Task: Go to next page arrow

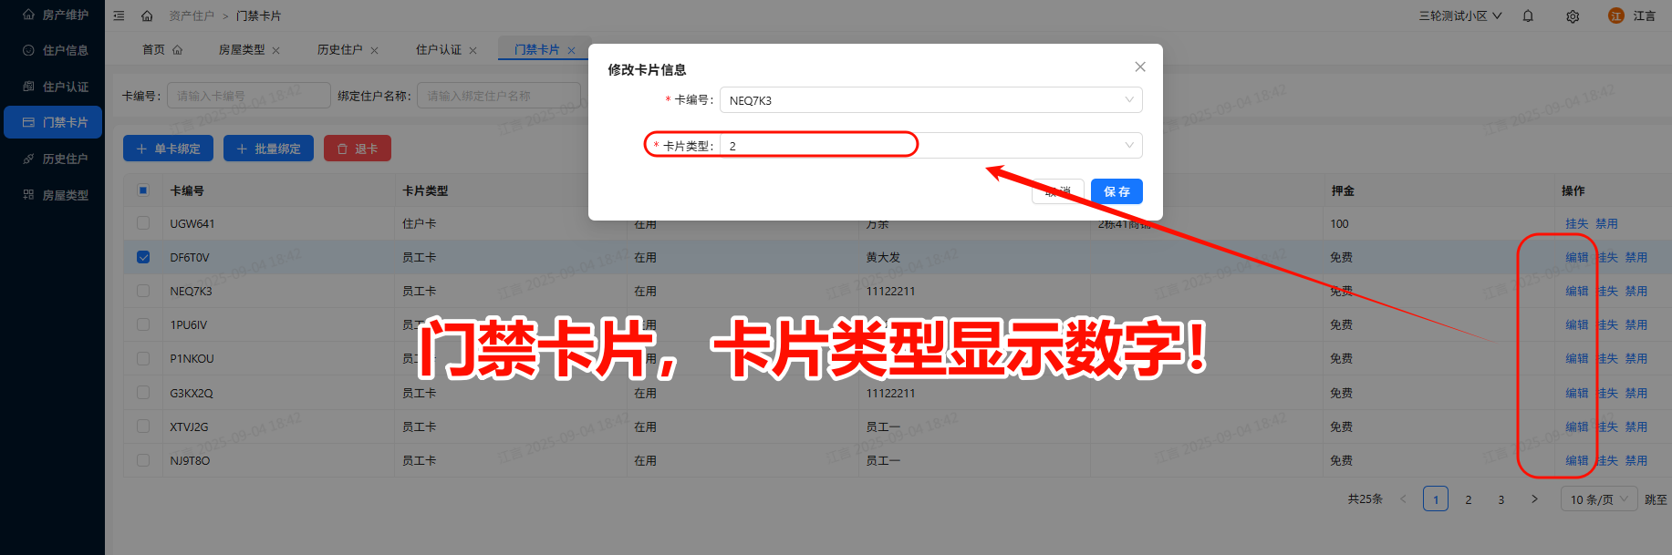Action: (x=1534, y=499)
